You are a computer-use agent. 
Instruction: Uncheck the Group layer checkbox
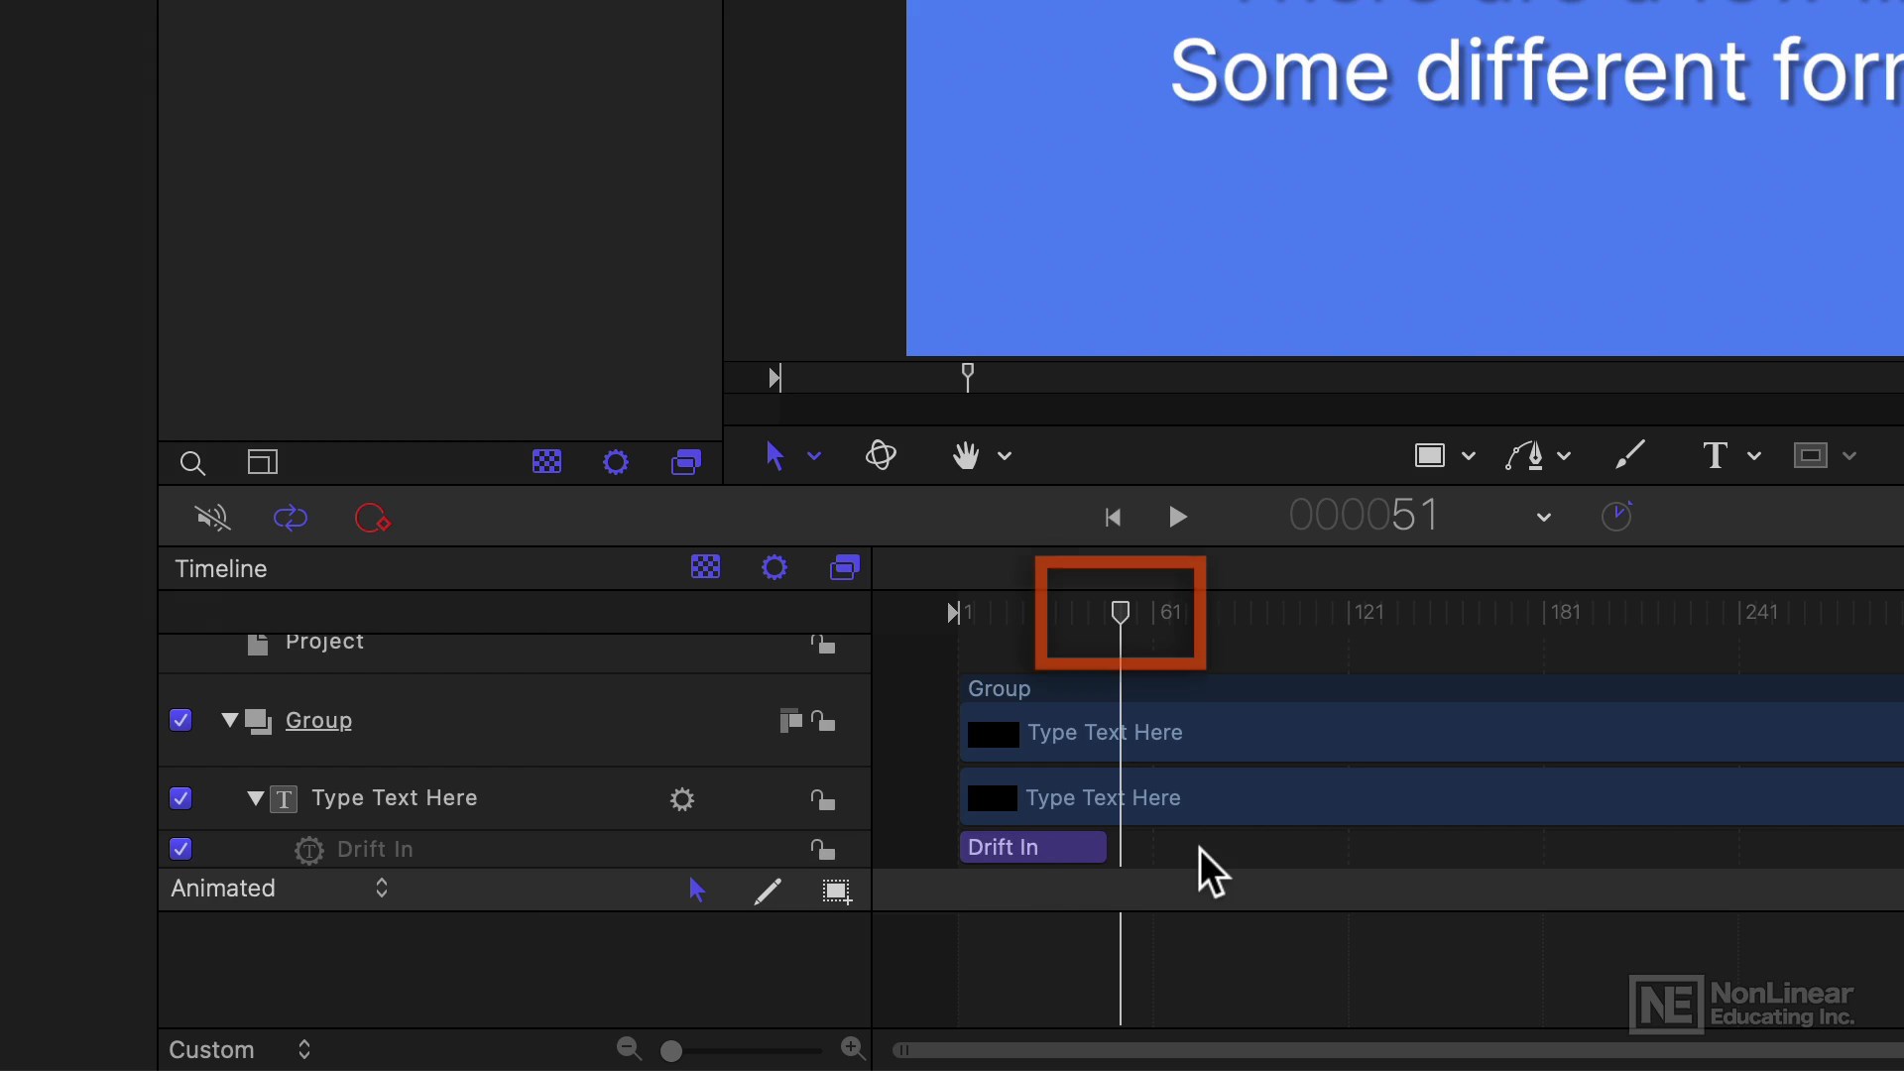tap(180, 720)
